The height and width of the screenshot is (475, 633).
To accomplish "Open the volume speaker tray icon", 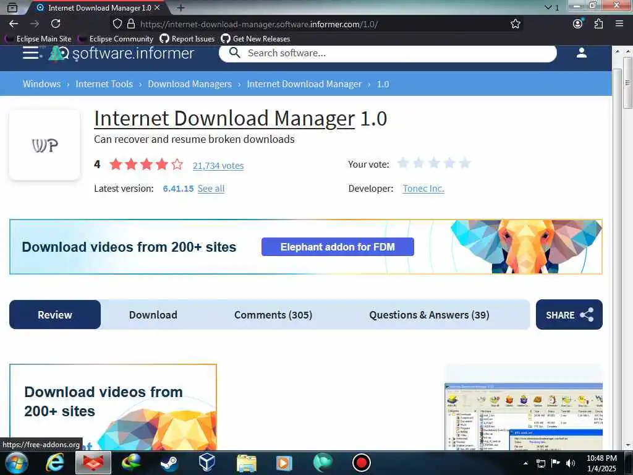I will click(570, 463).
